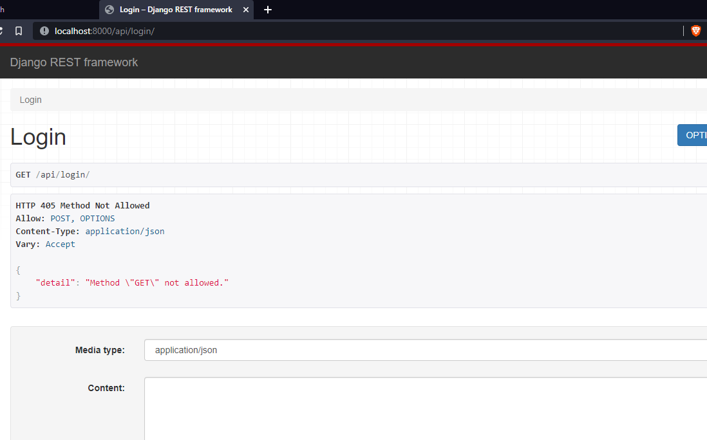The width and height of the screenshot is (707, 440).
Task: Click the HTTP 405 Method Not Allowed text
Action: click(82, 205)
